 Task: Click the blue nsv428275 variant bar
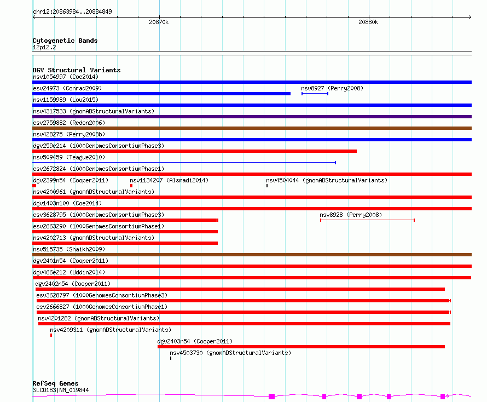coord(252,140)
